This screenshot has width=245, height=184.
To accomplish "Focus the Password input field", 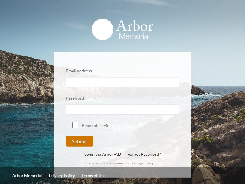I will [x=122, y=109].
